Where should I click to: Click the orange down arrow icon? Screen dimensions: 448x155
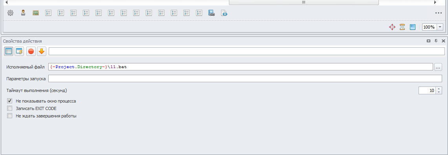pos(42,51)
